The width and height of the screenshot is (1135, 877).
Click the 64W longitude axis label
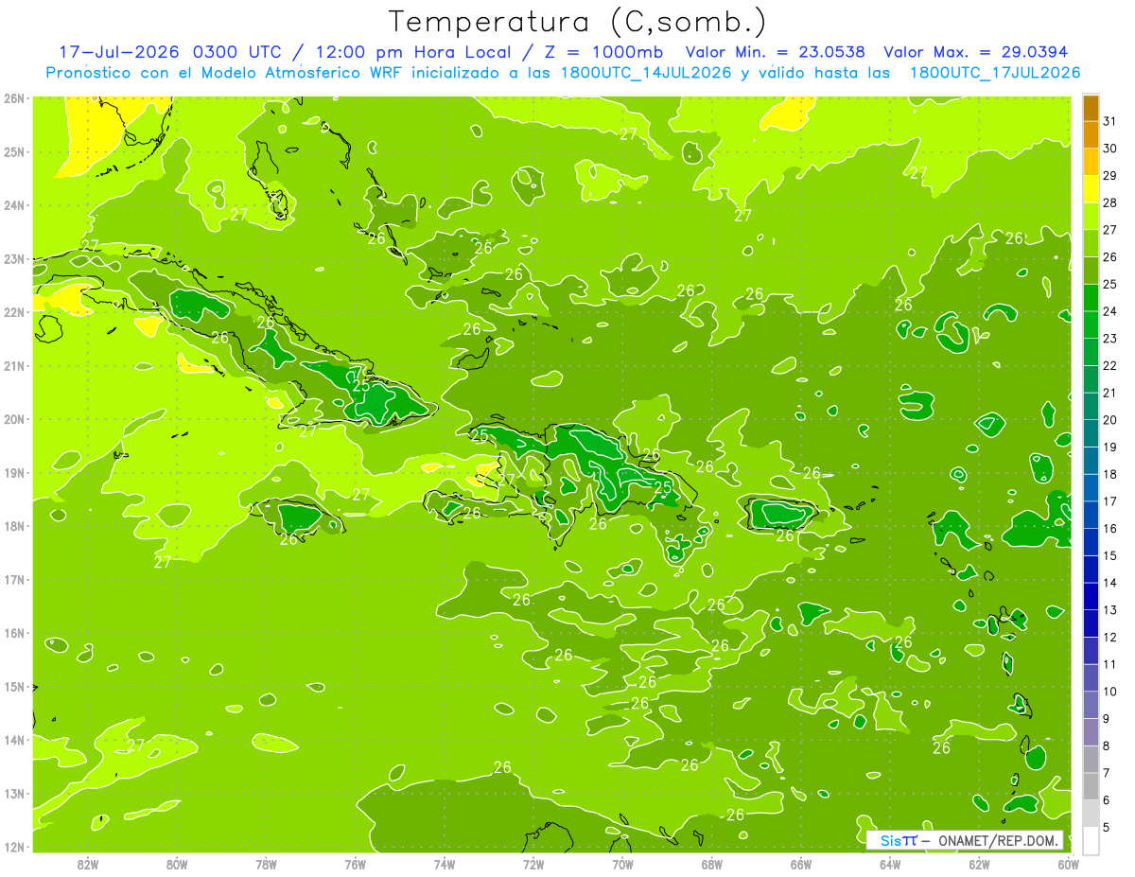[x=890, y=864]
